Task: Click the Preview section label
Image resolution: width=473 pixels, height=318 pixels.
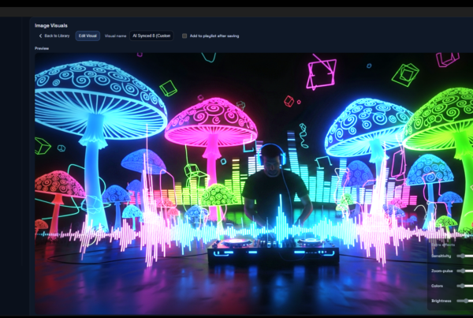Action: 42,48
